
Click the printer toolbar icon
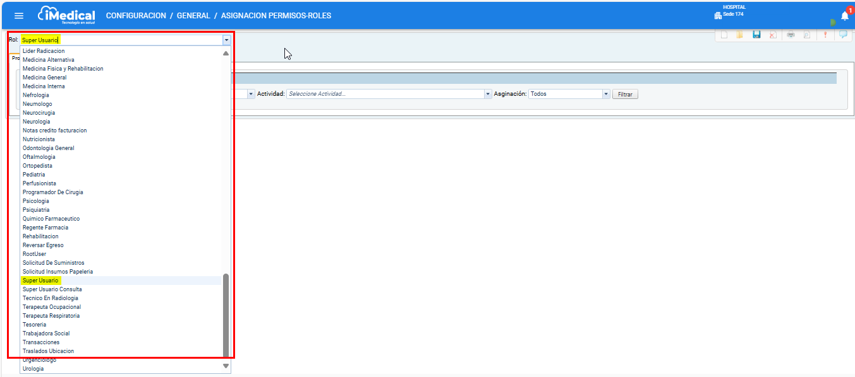(791, 35)
